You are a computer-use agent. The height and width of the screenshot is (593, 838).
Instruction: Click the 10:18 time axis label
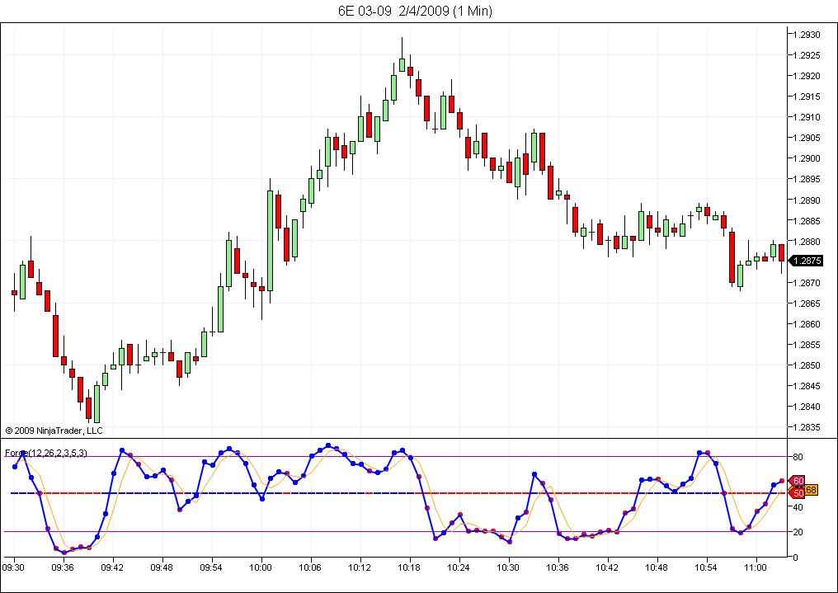coord(409,568)
